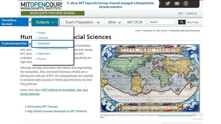The image size is (221, 124).
Task: Open the Search Tips link
Action: click(x=192, y=22)
